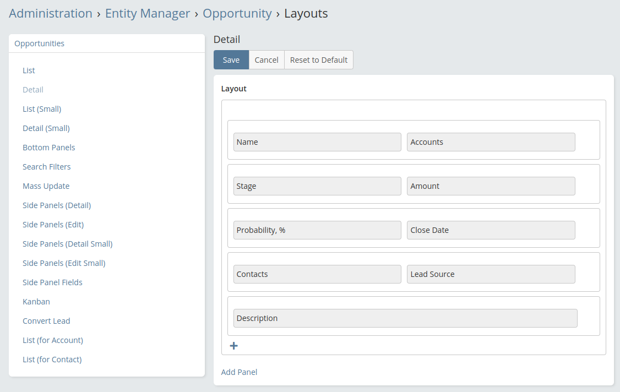Switch to Search Filters layout
The height and width of the screenshot is (392, 620).
(46, 167)
